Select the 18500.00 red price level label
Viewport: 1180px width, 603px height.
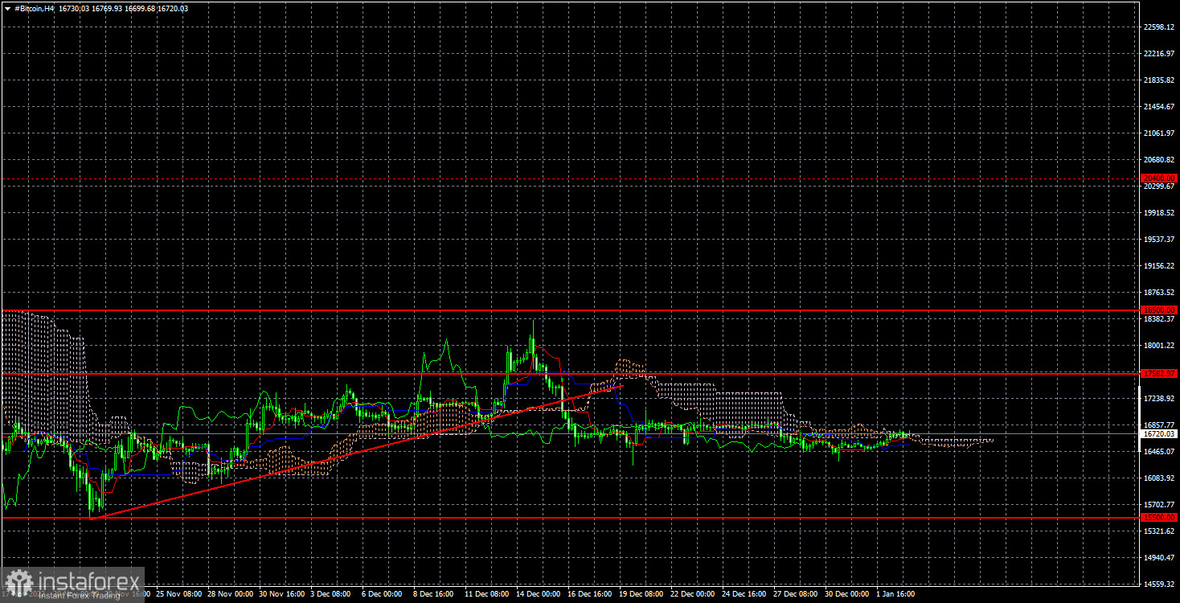coord(1159,310)
